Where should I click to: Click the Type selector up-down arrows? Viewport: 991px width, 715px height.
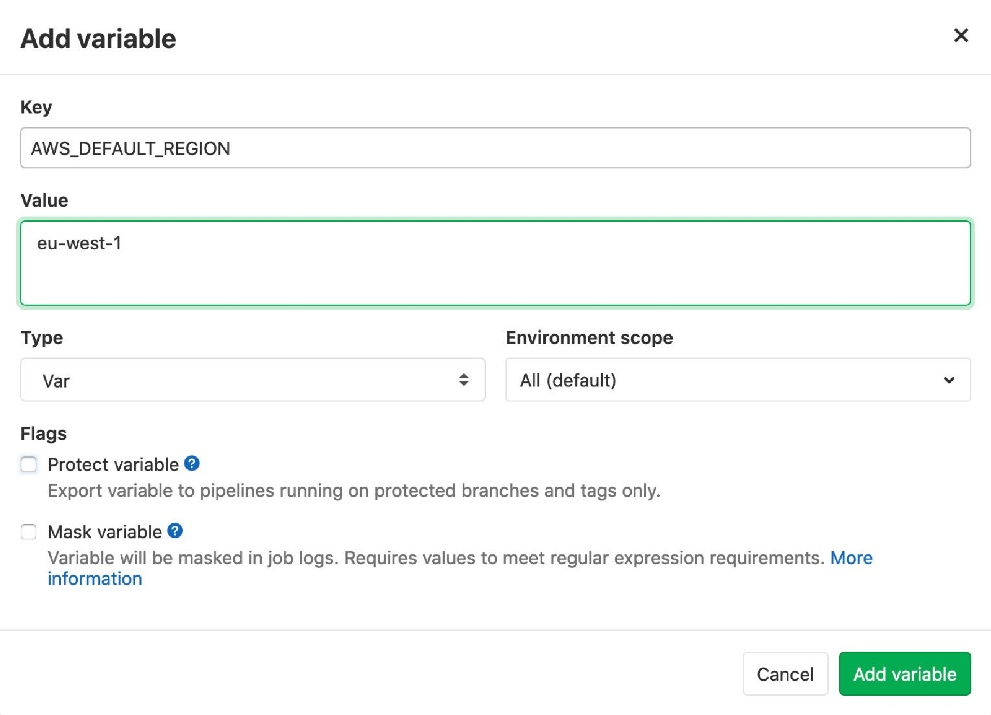tap(463, 380)
